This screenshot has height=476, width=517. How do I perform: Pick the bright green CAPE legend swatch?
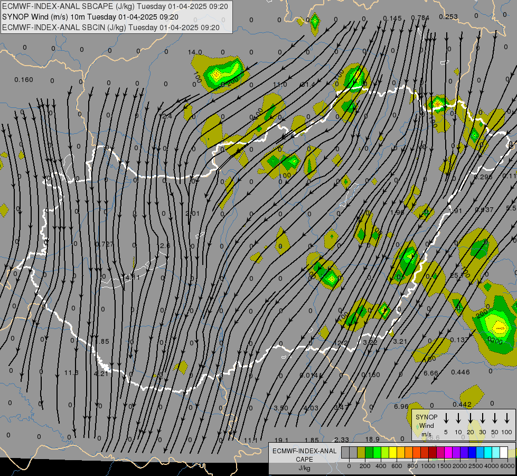click(377, 453)
